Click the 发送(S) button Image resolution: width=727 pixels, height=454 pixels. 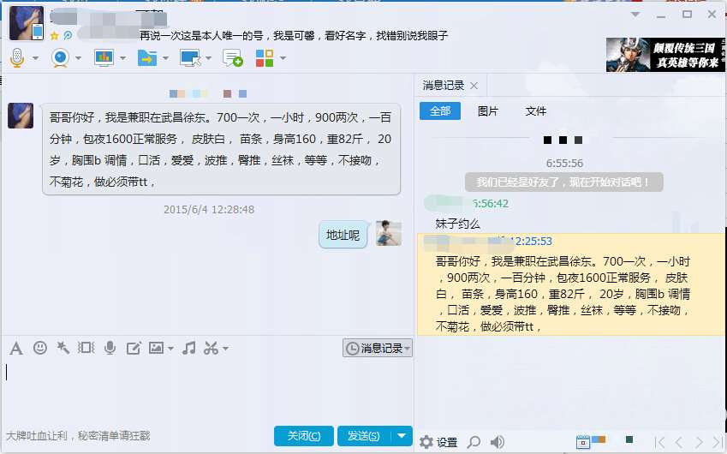[x=364, y=436]
